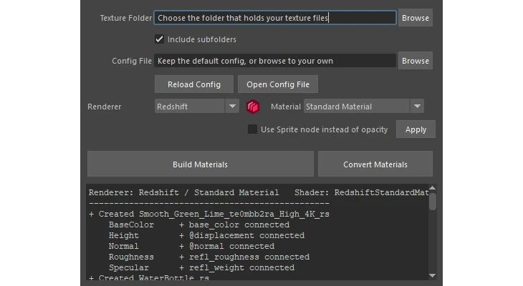Click the 'Renderer: Redshift / Standard Material' log header
The width and height of the screenshot is (523, 286).
183,192
